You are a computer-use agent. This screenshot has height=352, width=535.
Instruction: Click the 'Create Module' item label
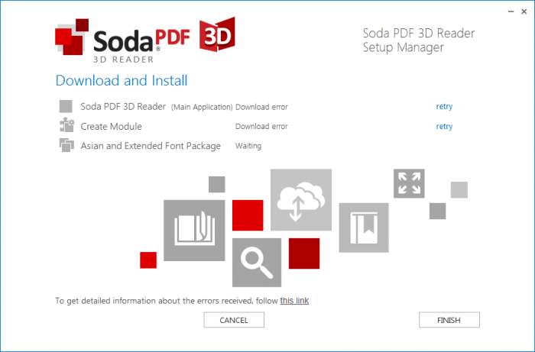click(112, 126)
